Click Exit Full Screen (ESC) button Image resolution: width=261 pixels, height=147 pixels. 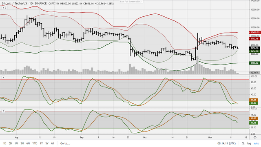(131, 2)
